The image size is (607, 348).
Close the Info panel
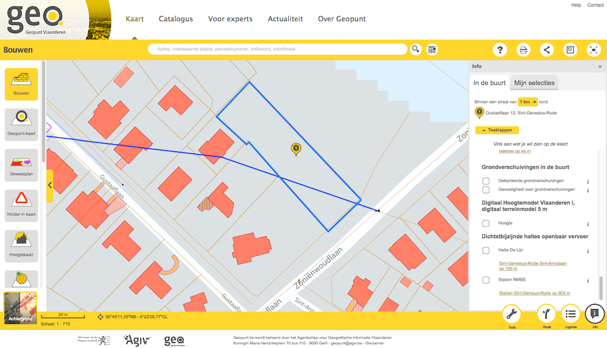[x=600, y=66]
